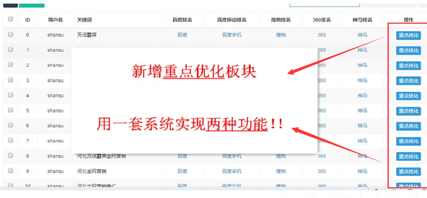
Task: Open 神马 link in row ID 7
Action: pyautogui.click(x=362, y=141)
